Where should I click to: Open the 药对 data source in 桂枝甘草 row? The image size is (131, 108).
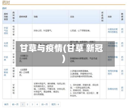click(x=122, y=31)
